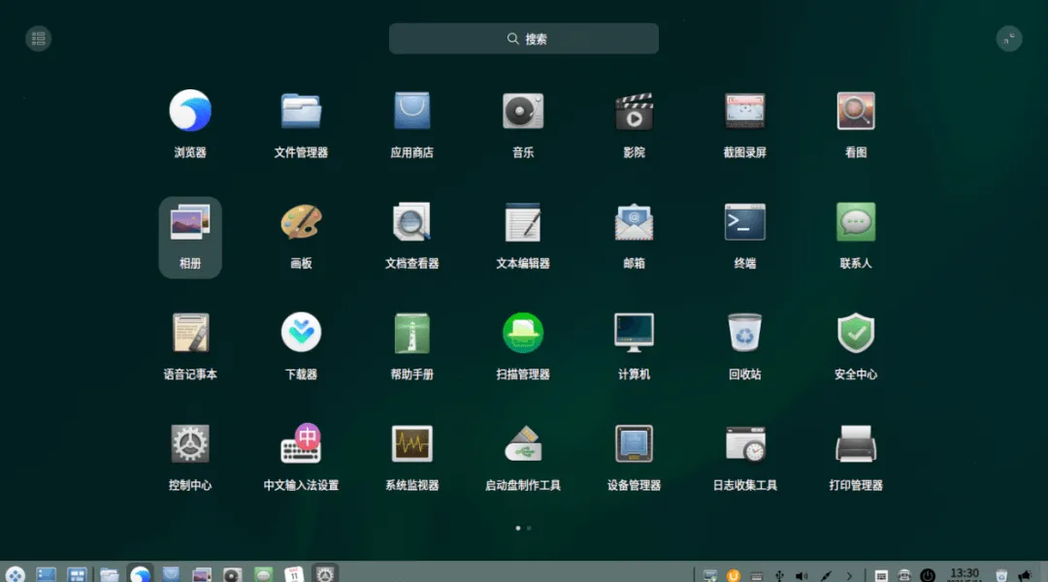This screenshot has height=582, width=1048.
Task: Open the power shutdown button
Action: click(x=928, y=575)
